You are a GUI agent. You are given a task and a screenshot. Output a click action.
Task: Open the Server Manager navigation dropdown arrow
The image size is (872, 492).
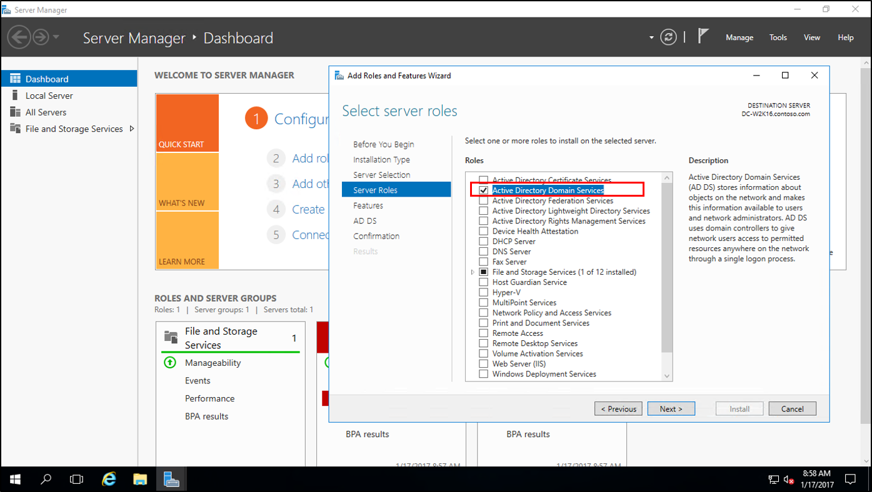pyautogui.click(x=651, y=37)
